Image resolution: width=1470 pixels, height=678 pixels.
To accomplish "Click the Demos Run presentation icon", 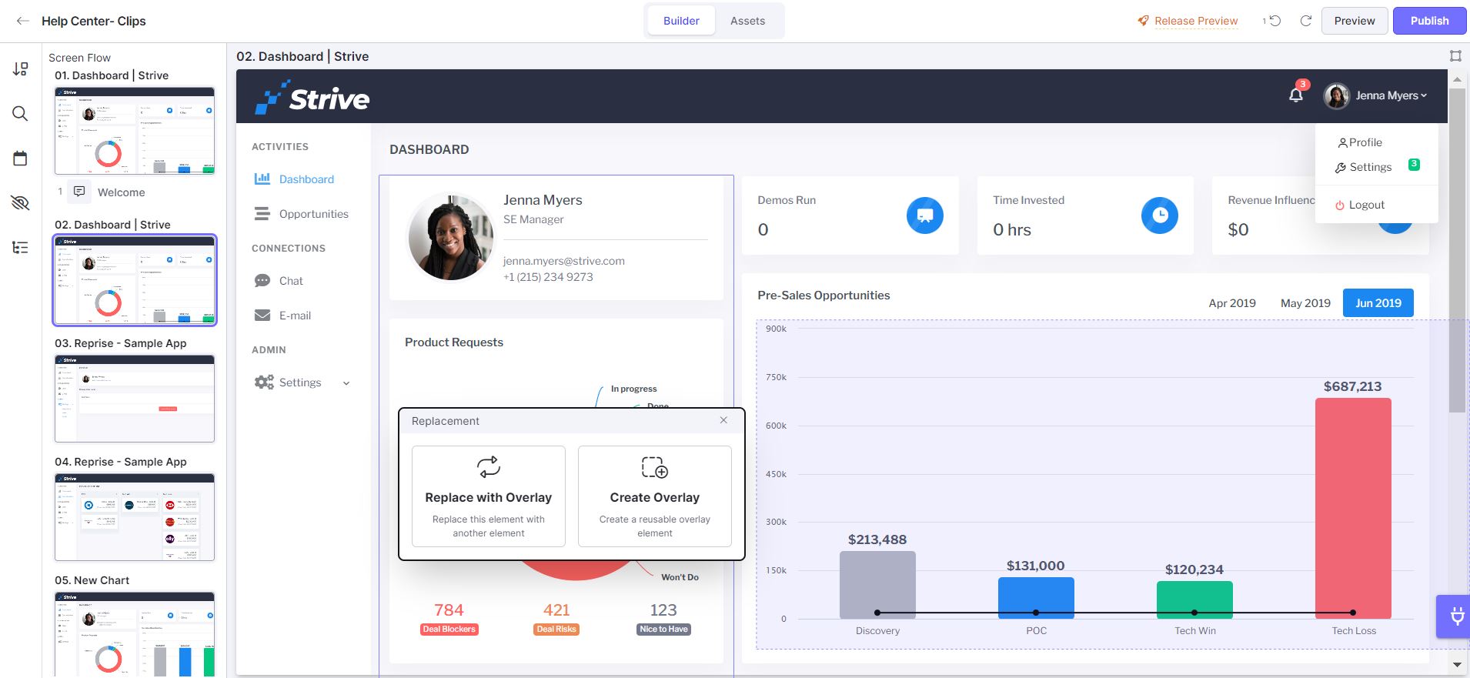I will coord(925,215).
